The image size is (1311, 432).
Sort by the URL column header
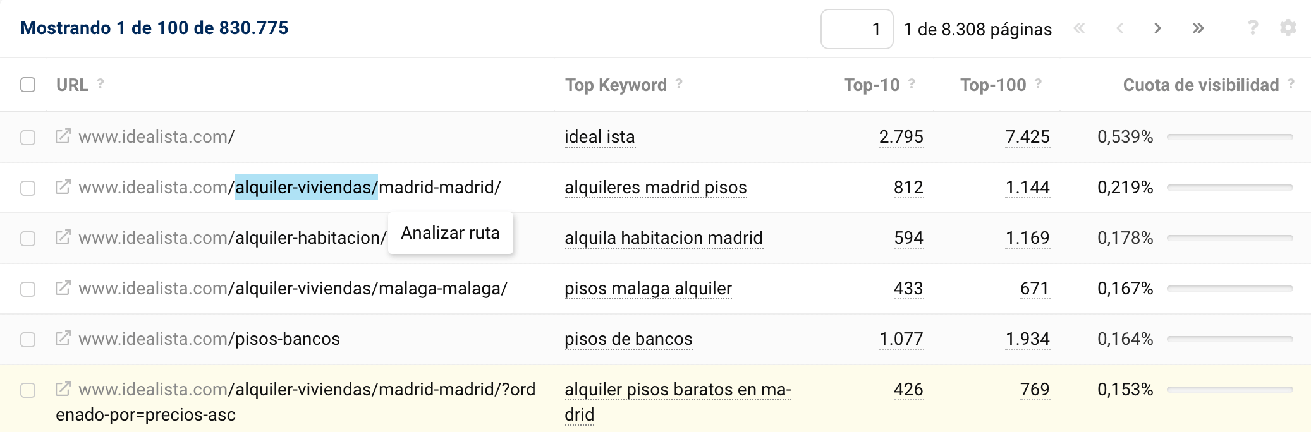point(72,85)
